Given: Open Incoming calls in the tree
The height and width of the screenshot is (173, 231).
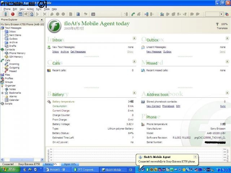Looking at the screenshot, I should coord(14,64).
